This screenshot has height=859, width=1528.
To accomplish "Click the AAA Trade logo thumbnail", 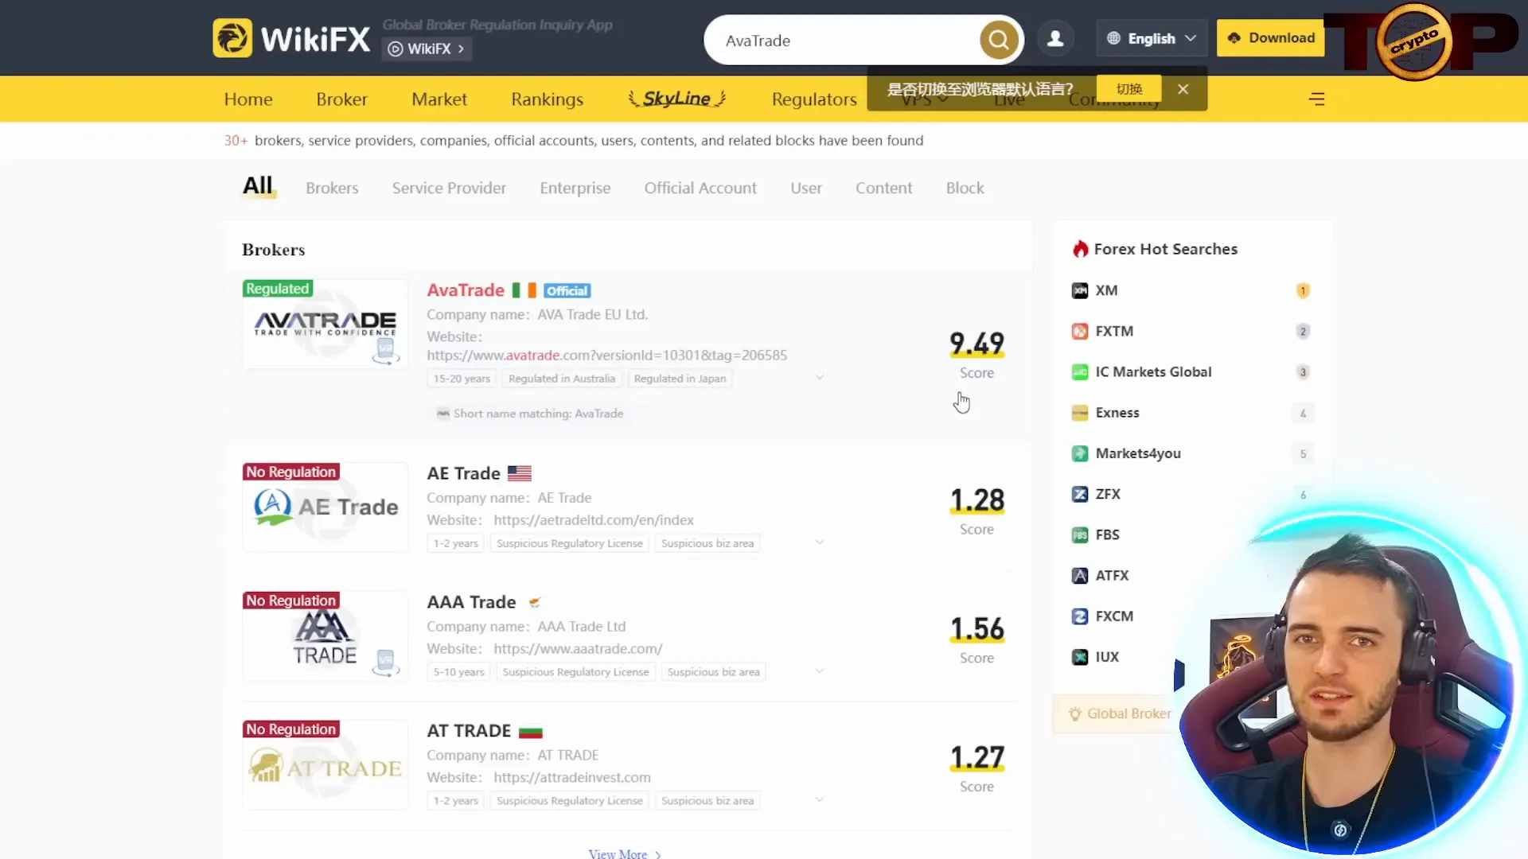I will [325, 636].
